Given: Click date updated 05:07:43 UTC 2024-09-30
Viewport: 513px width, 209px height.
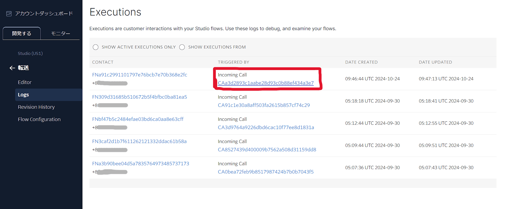Looking at the screenshot, I should click(x=446, y=168).
